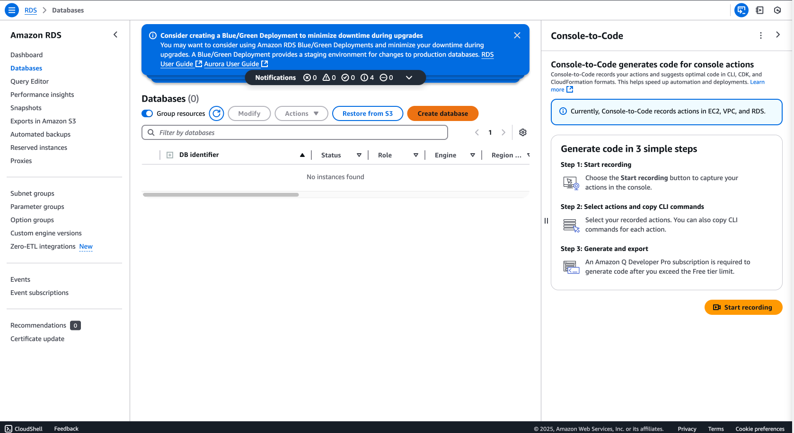
Task: Sort by DB identifier ascending arrow
Action: click(x=302, y=155)
